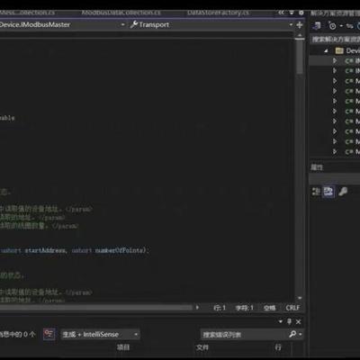The height and width of the screenshot is (360, 360).
Task: Focus the error list search field
Action: [x=244, y=334]
